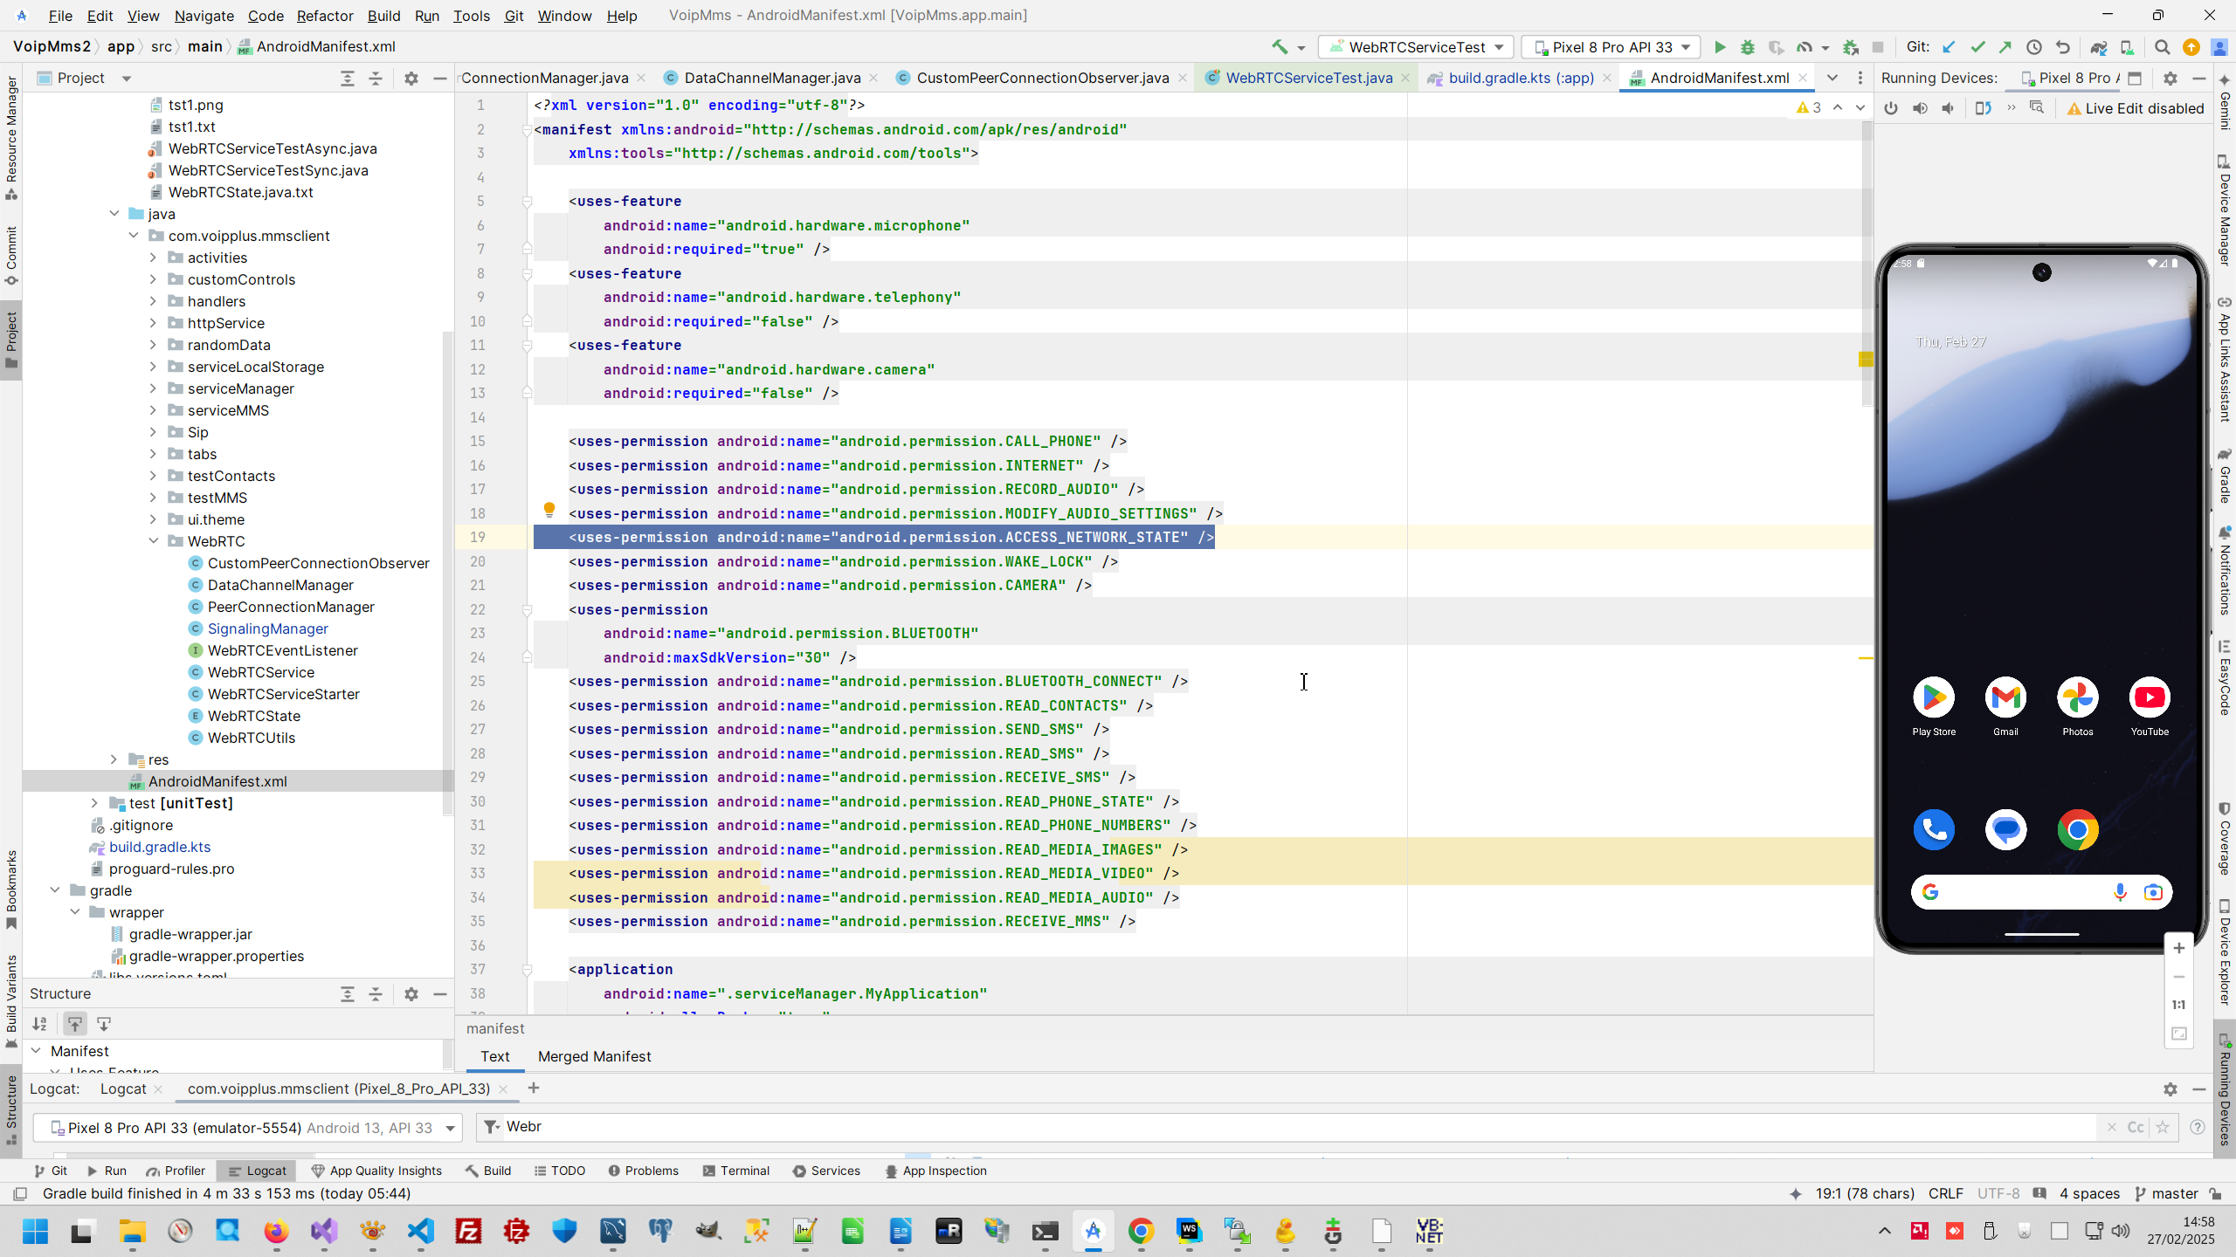
Task: Collapse the WebRTC package folder
Action: pos(154,541)
